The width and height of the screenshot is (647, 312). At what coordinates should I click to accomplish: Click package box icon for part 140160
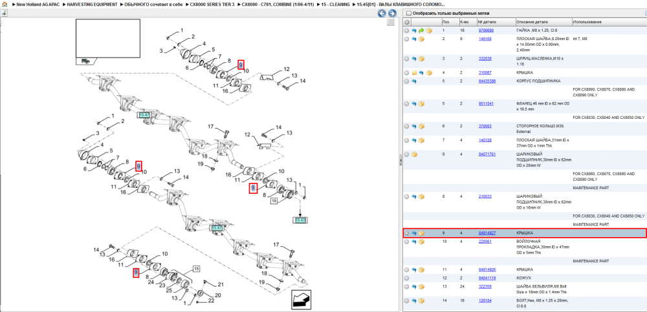click(x=422, y=39)
